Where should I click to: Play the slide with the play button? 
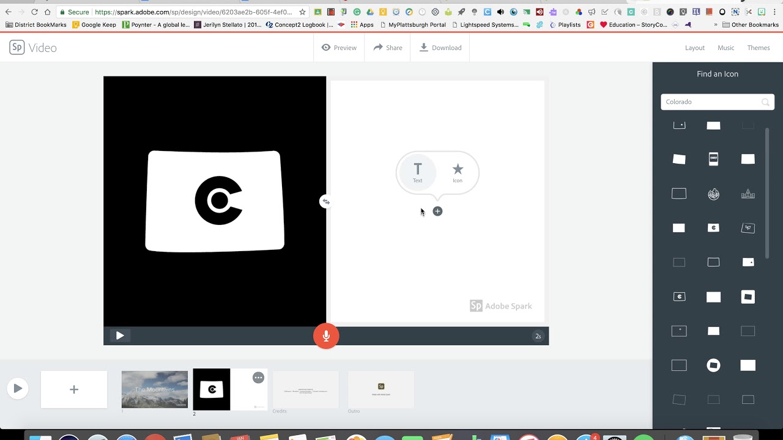pyautogui.click(x=120, y=335)
